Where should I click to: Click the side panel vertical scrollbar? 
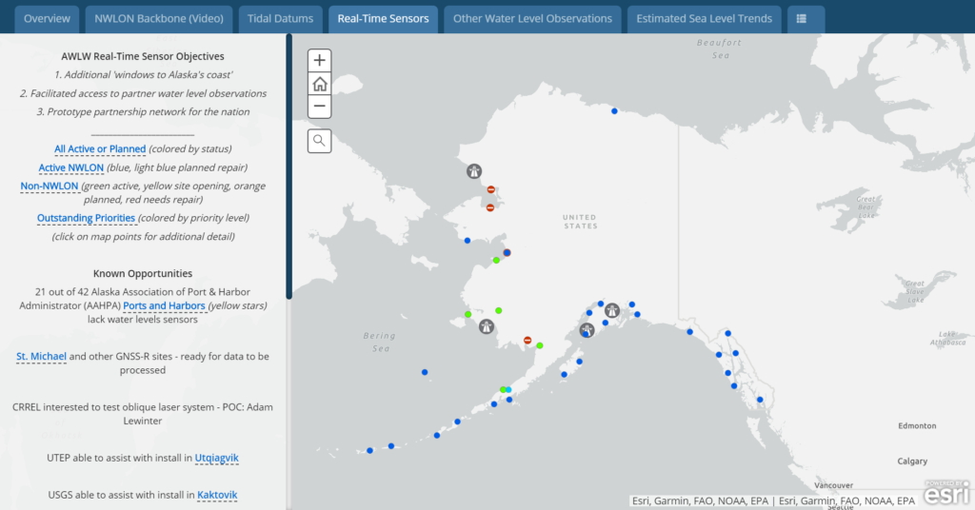point(289,167)
